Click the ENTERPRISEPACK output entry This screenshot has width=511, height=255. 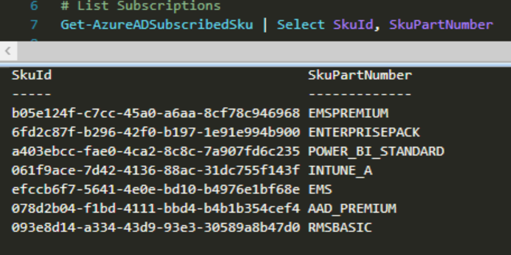[x=364, y=132]
